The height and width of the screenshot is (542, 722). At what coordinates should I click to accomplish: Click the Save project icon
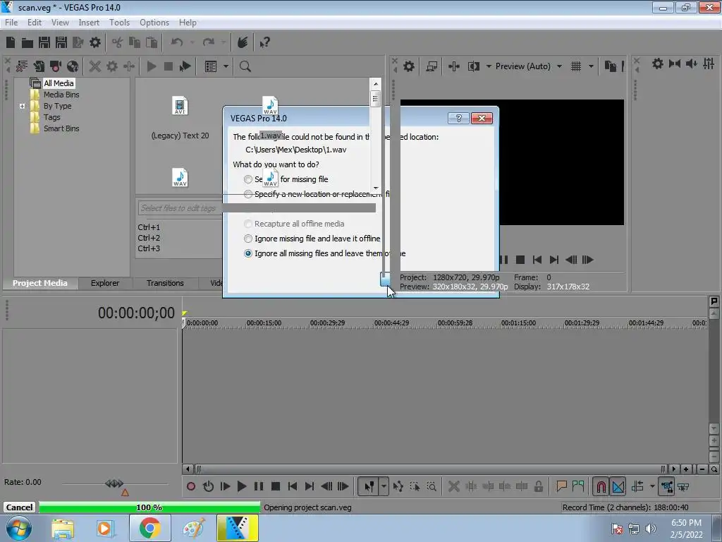44,42
